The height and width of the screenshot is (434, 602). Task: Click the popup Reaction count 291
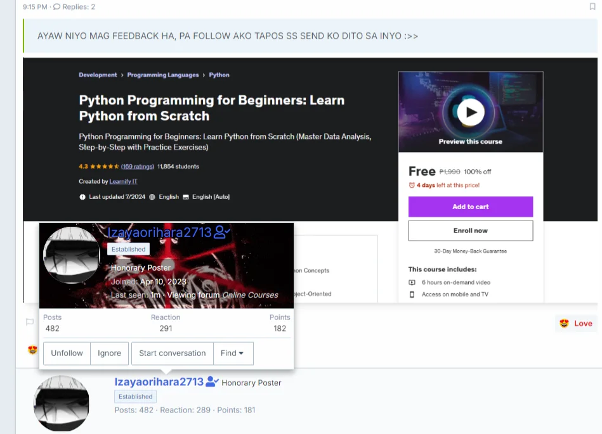[x=166, y=329]
